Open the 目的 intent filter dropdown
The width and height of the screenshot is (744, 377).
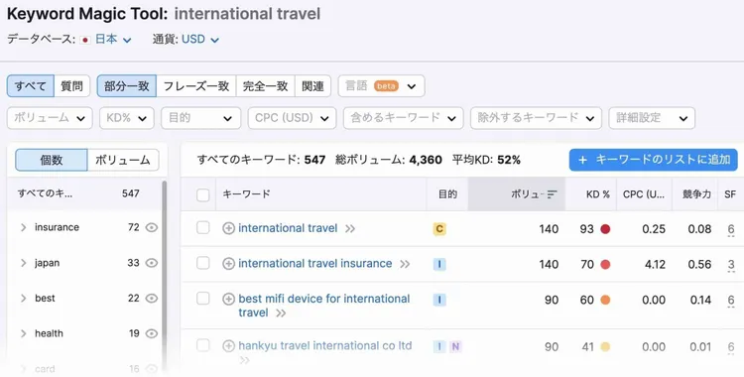200,118
